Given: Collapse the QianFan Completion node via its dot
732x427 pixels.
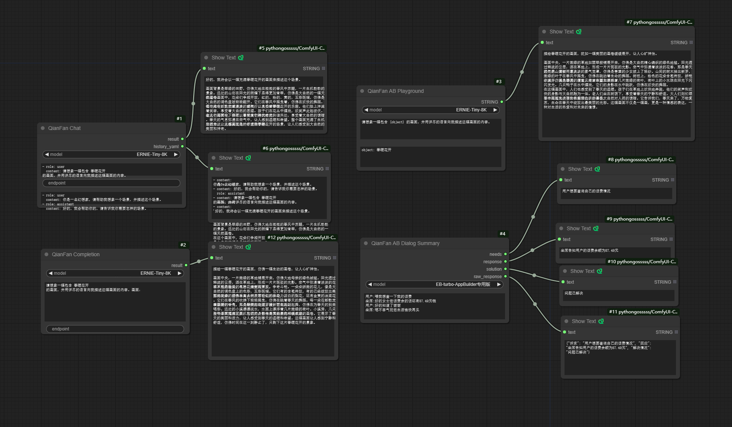Looking at the screenshot, I should [x=46, y=254].
